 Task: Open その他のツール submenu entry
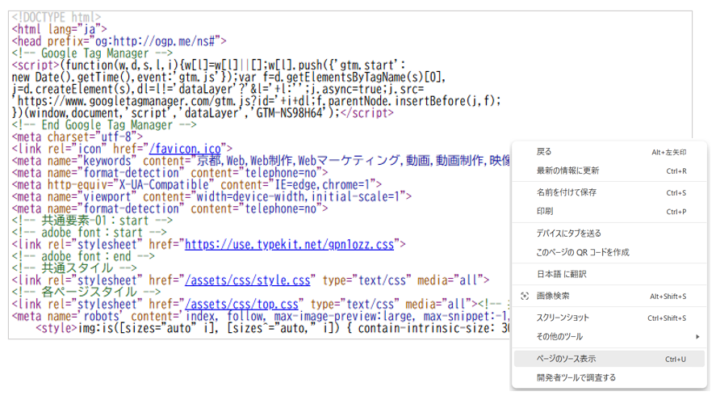[609, 336]
